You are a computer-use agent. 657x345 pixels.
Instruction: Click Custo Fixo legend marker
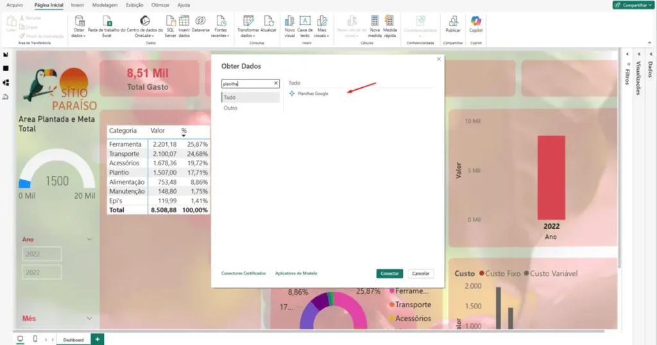point(482,273)
